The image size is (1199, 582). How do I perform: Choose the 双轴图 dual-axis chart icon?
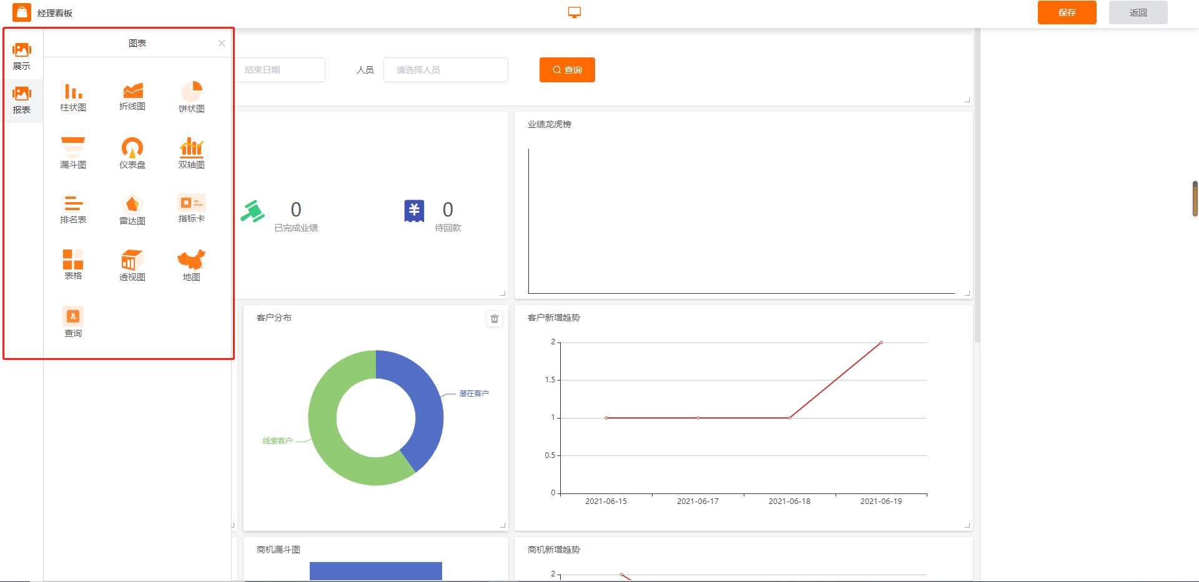pos(192,147)
